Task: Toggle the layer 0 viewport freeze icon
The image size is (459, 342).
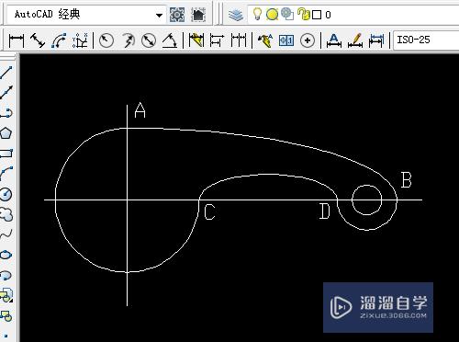Action: 287,14
